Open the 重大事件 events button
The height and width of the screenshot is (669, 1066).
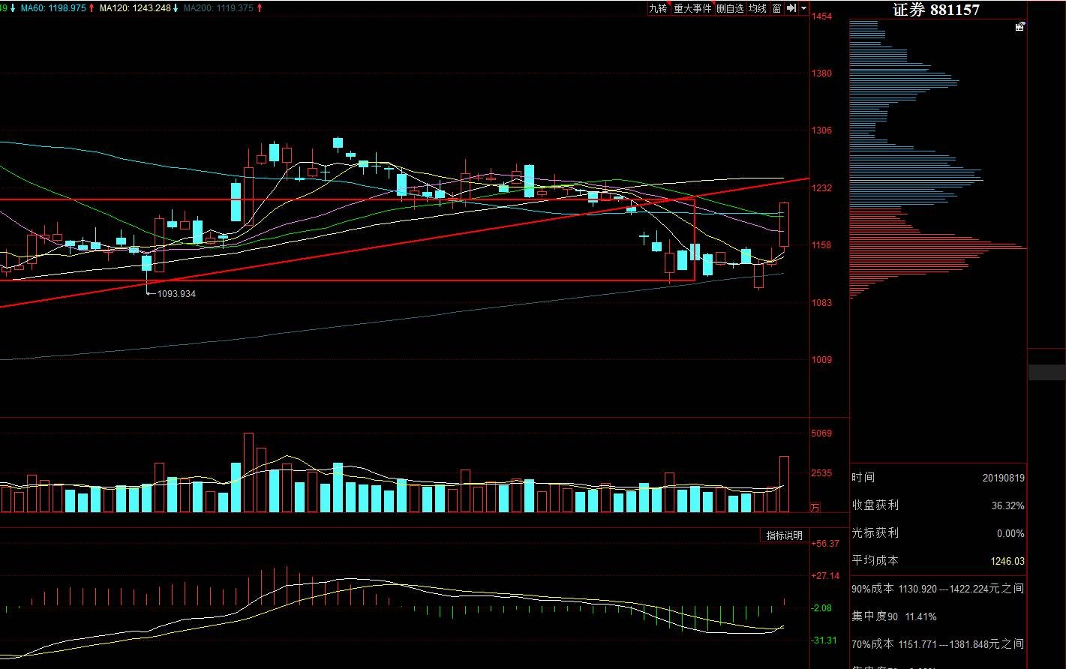[692, 8]
